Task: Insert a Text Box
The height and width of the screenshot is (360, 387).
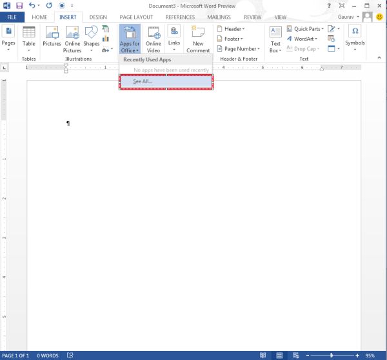Action: tap(275, 39)
